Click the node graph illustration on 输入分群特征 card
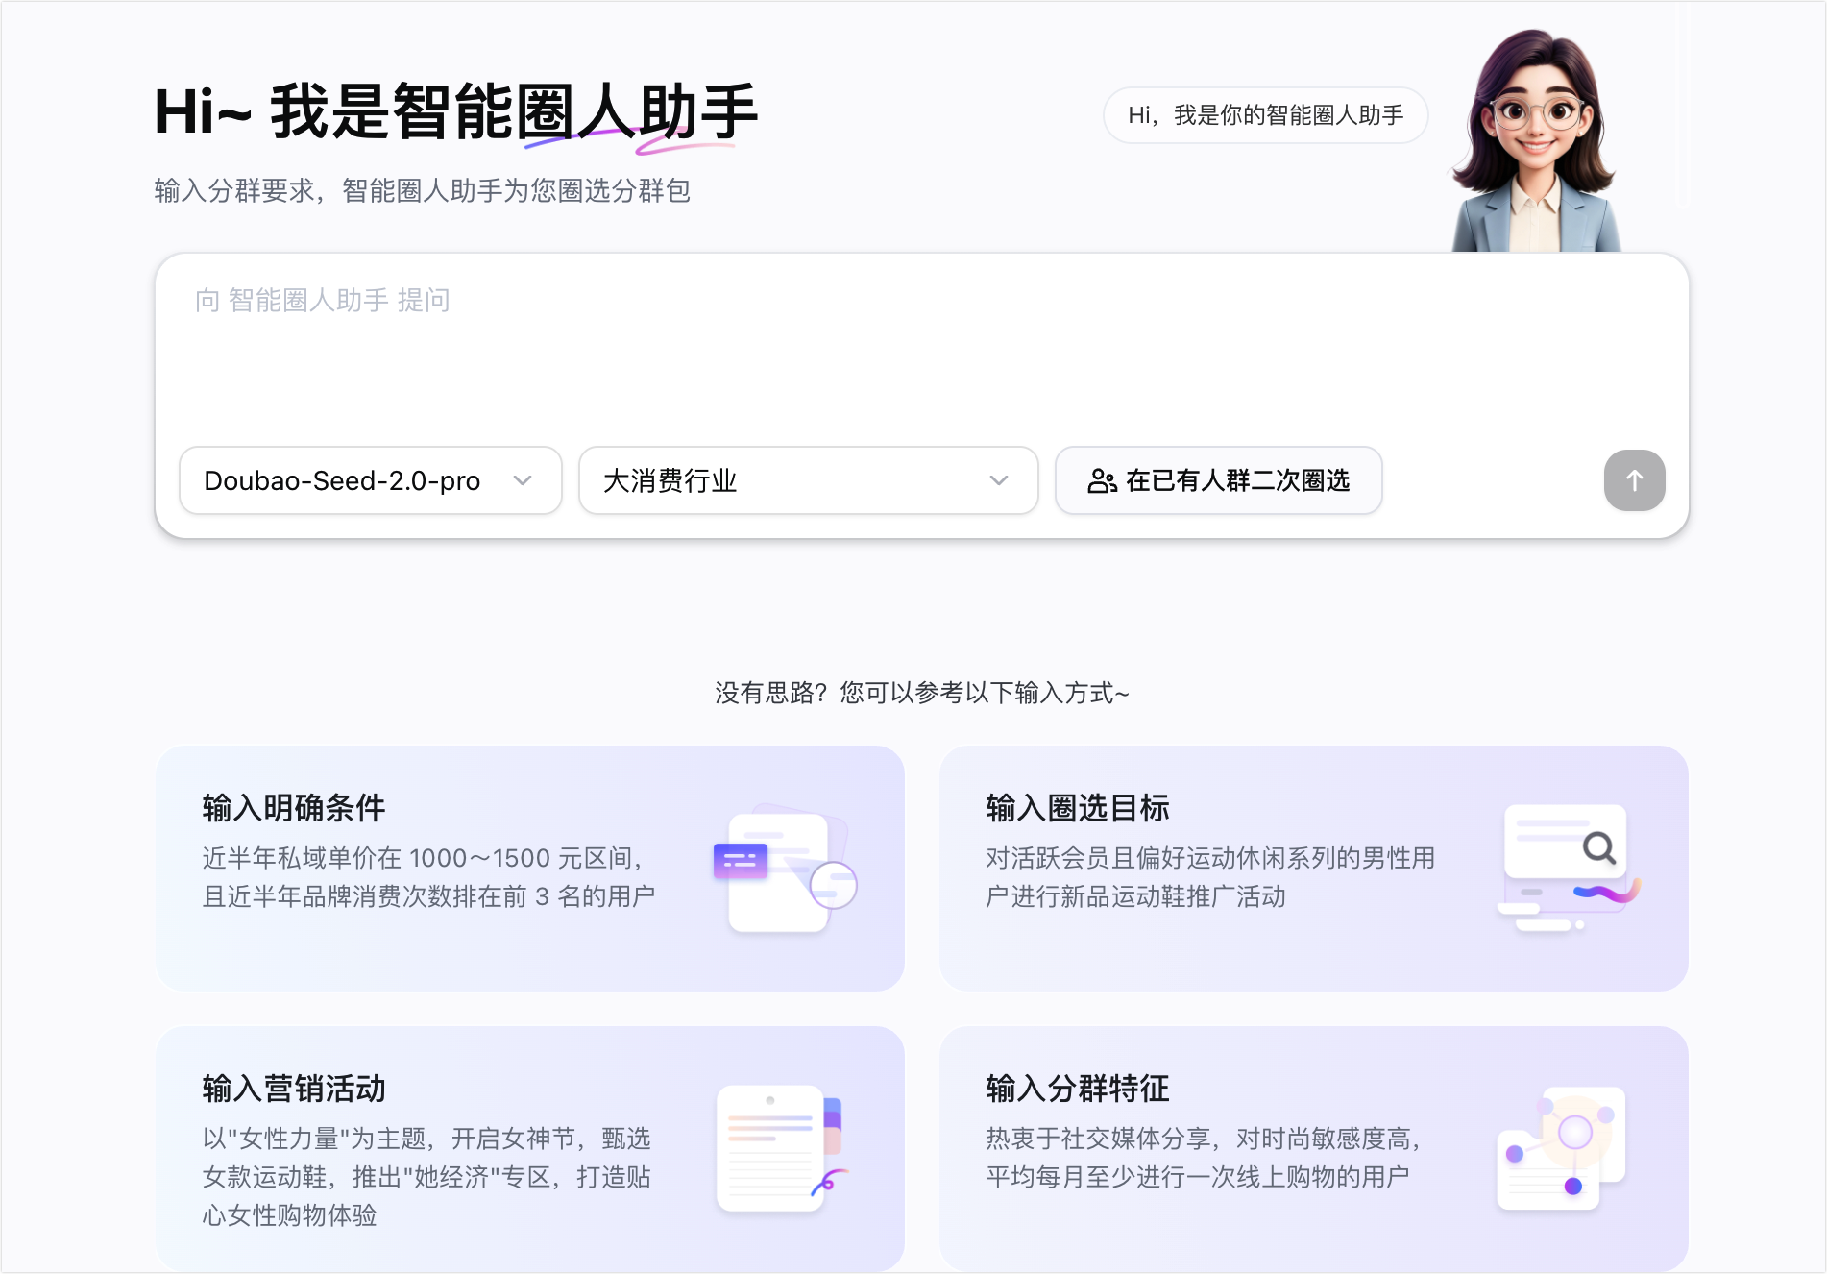The width and height of the screenshot is (1827, 1274). (1561, 1149)
